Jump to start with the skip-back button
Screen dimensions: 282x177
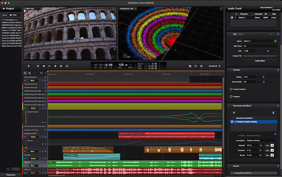(x=38, y=66)
